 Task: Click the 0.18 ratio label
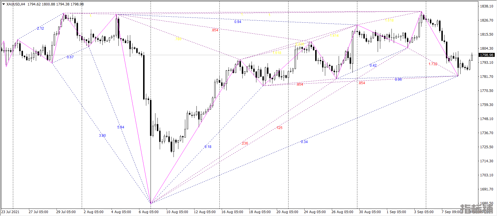(208, 147)
